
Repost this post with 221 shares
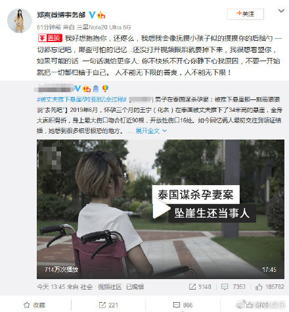pyautogui.click(x=108, y=305)
